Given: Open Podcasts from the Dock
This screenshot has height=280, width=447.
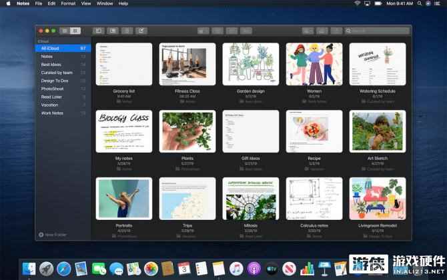Looking at the screenshot, I should [254, 269].
